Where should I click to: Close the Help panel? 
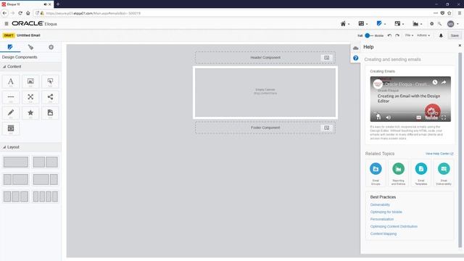460,45
